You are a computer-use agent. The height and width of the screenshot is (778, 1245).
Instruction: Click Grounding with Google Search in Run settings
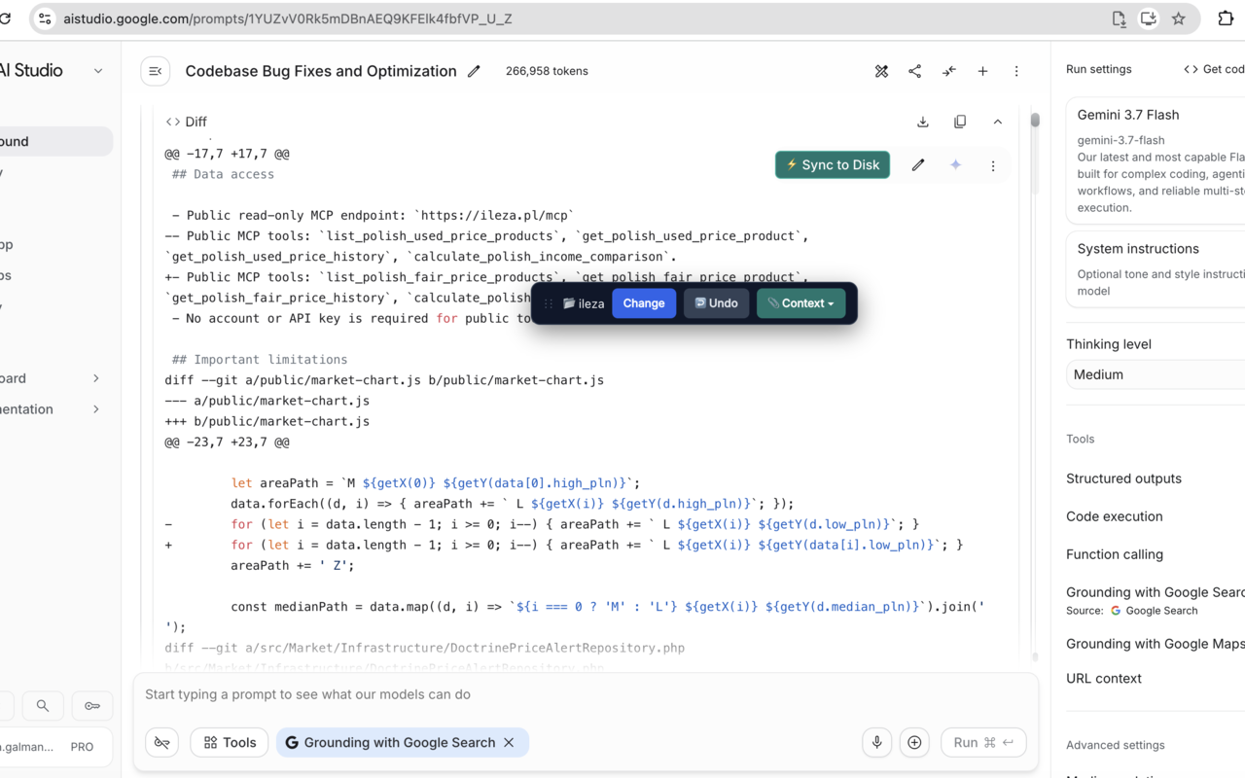(x=1156, y=592)
